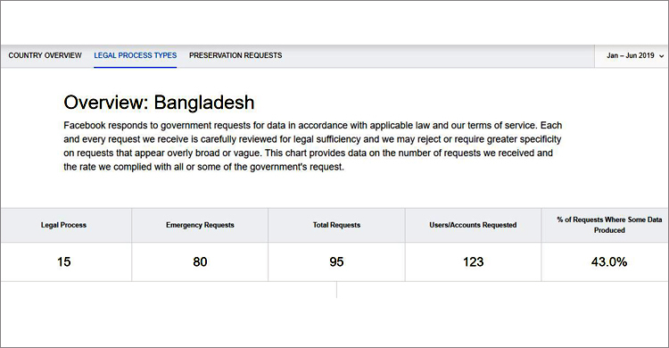Switch to the Preservation Requests tab

click(235, 55)
